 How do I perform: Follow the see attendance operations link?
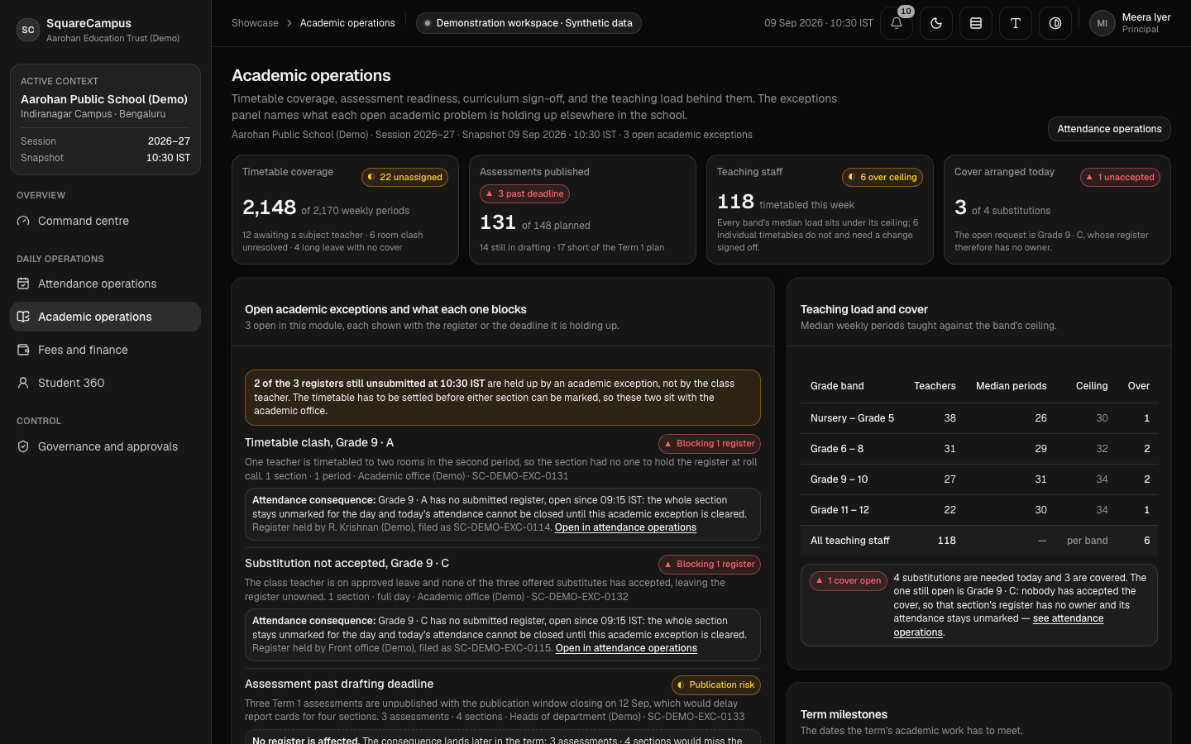(x=999, y=625)
